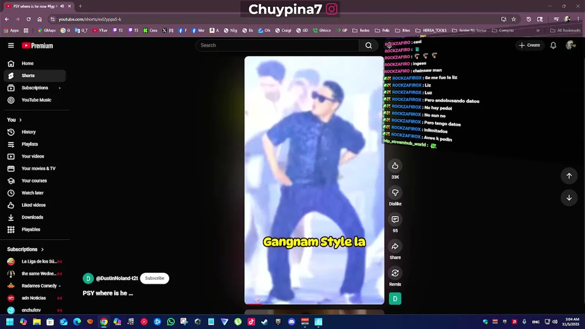Open the Short's comments
Viewport: 585px width, 329px height.
395,219
